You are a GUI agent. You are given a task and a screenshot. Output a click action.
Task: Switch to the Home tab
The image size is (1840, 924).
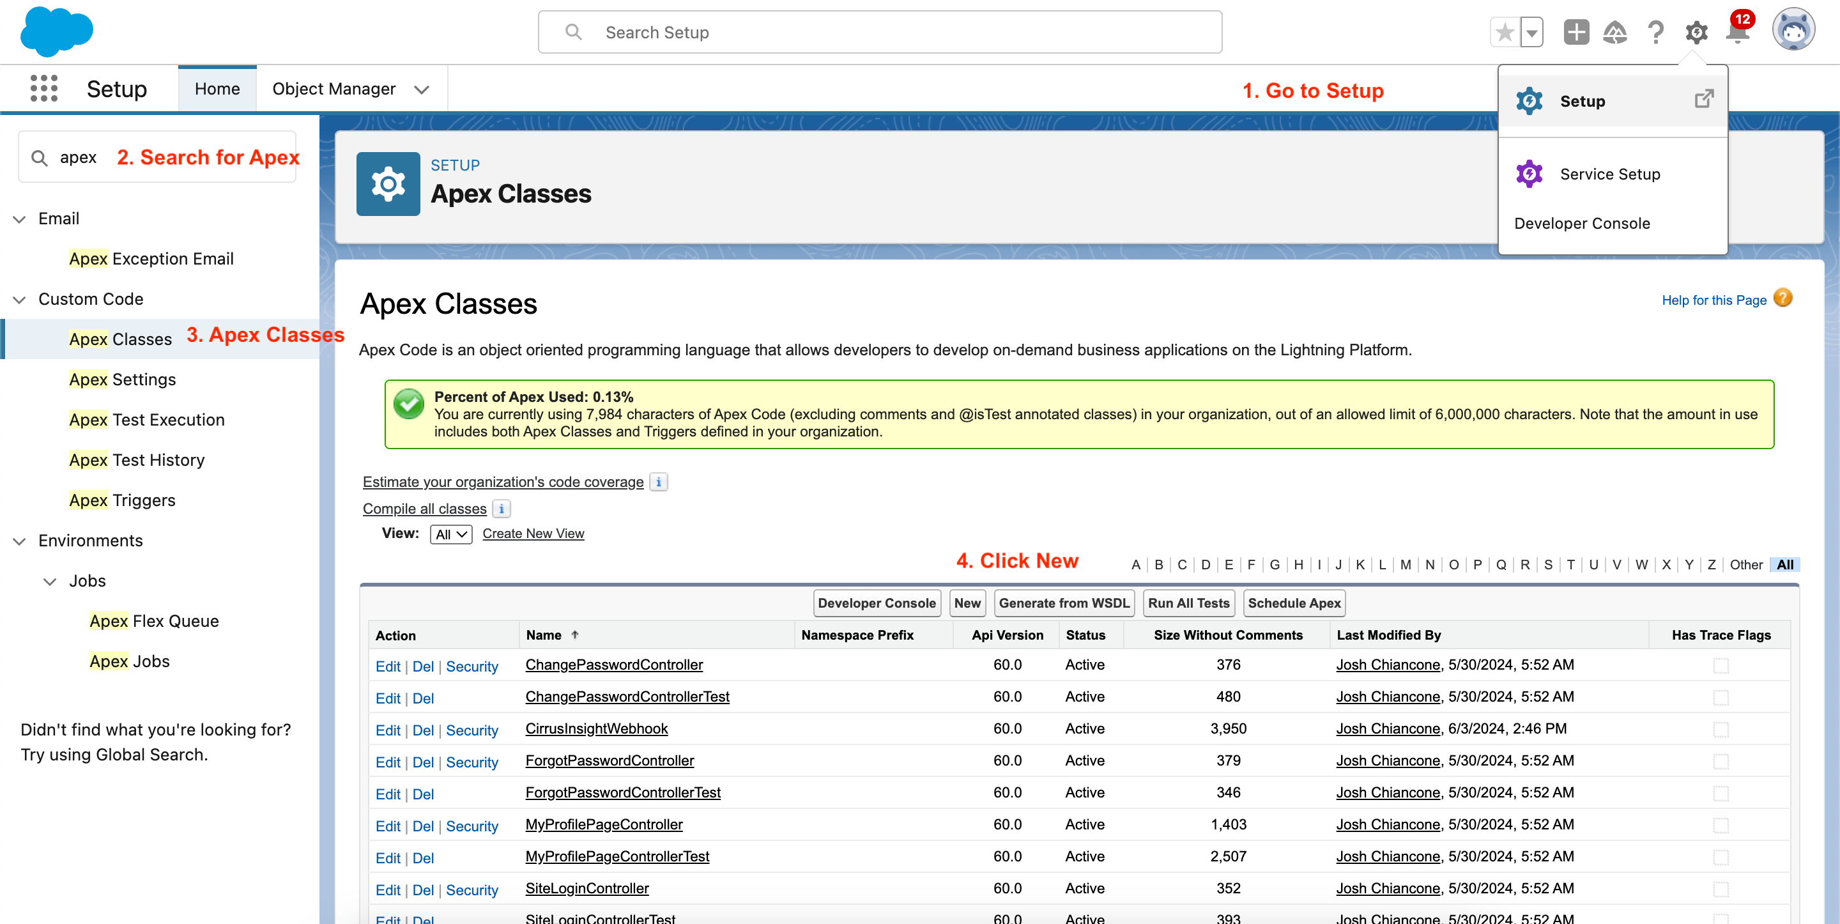[x=217, y=89]
